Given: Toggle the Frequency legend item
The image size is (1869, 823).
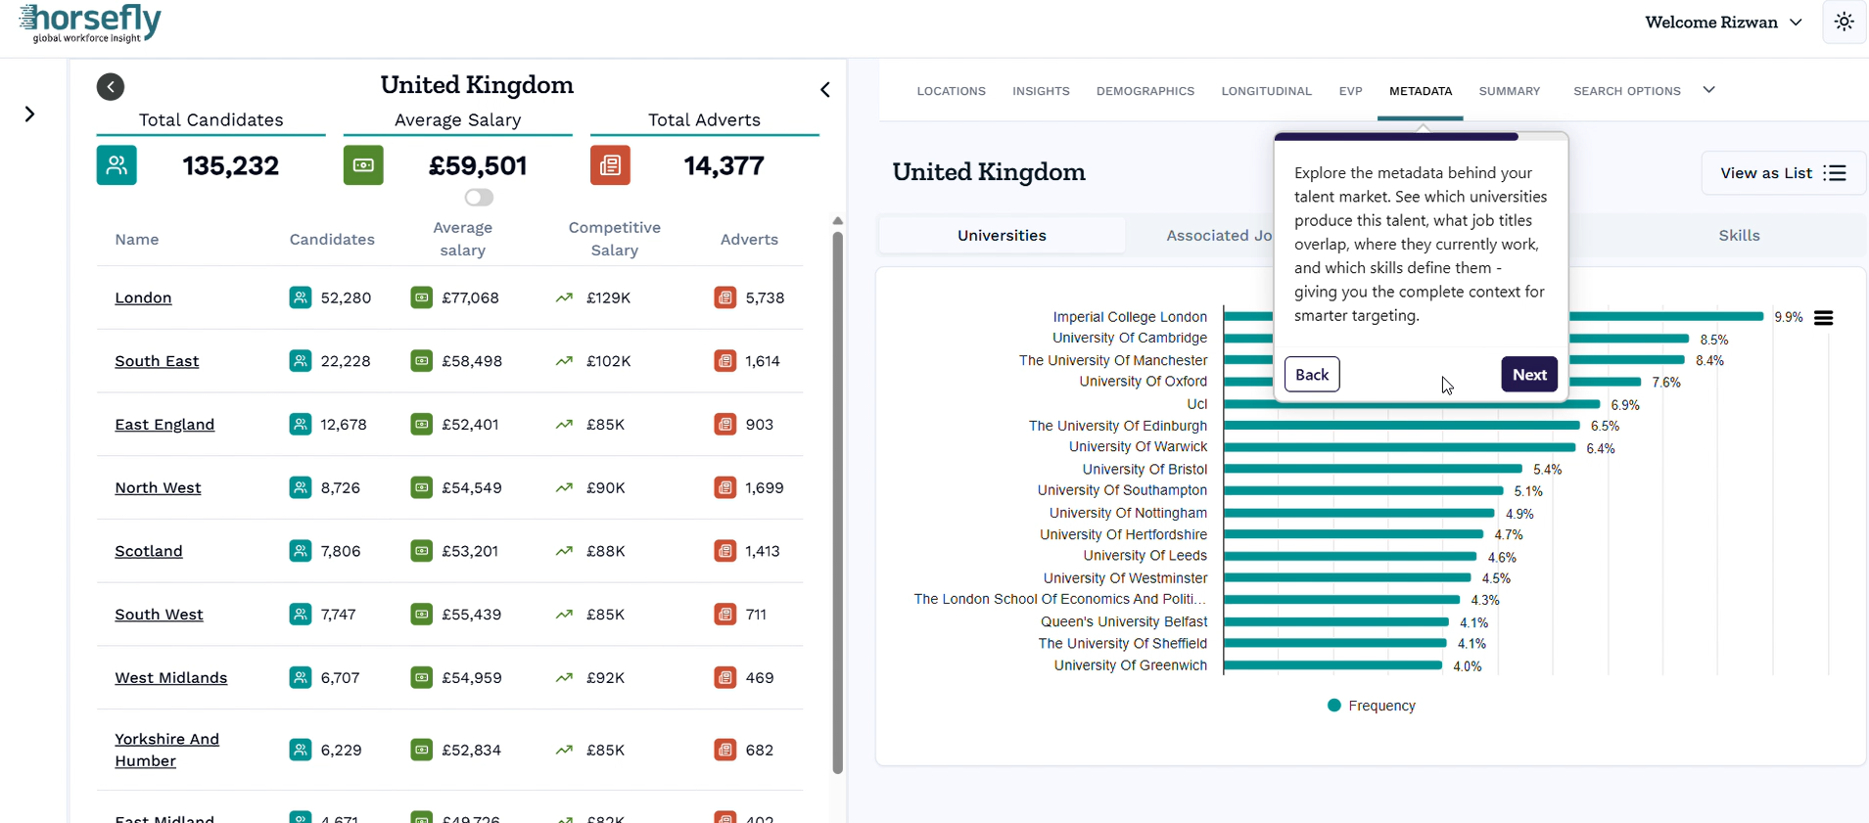Looking at the screenshot, I should 1372,706.
